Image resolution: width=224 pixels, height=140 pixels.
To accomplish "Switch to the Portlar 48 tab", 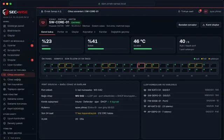I will pos(62,32).
